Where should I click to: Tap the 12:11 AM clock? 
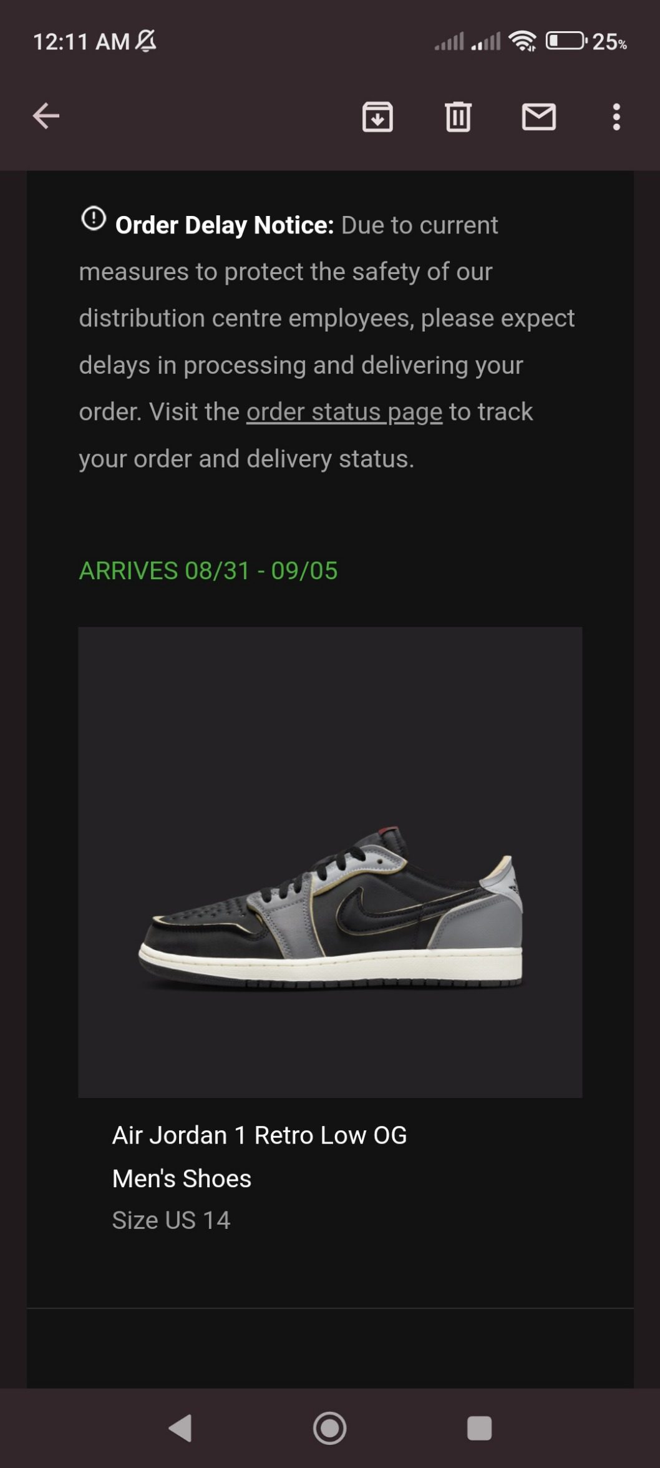[x=81, y=42]
